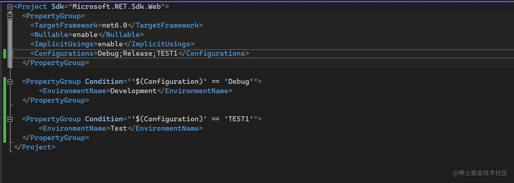
Task: Click the "Microsoft.NET.Sdk.Web" attribute value
Action: (117, 6)
